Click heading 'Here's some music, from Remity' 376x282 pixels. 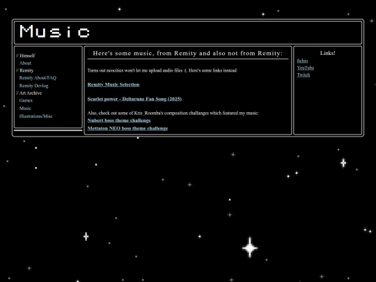click(x=188, y=53)
